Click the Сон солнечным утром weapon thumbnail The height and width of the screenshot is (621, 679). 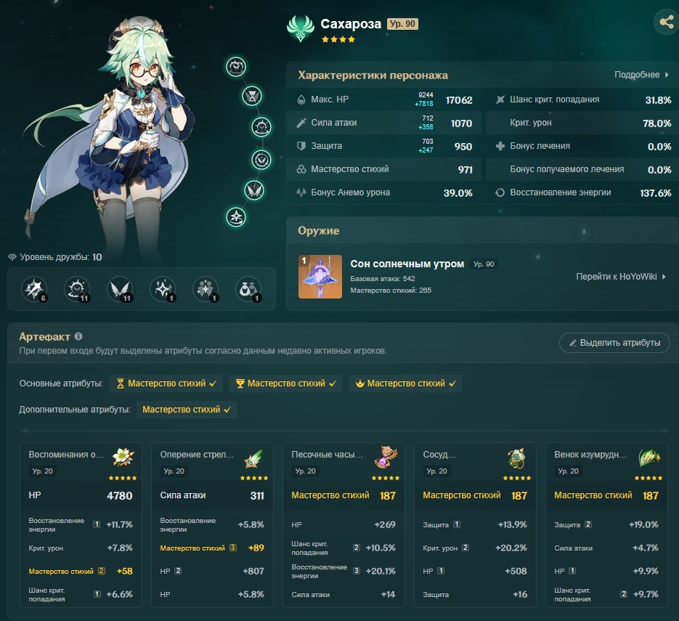pos(320,277)
